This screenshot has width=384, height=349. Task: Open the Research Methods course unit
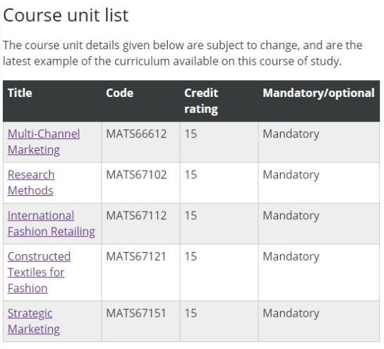click(31, 183)
